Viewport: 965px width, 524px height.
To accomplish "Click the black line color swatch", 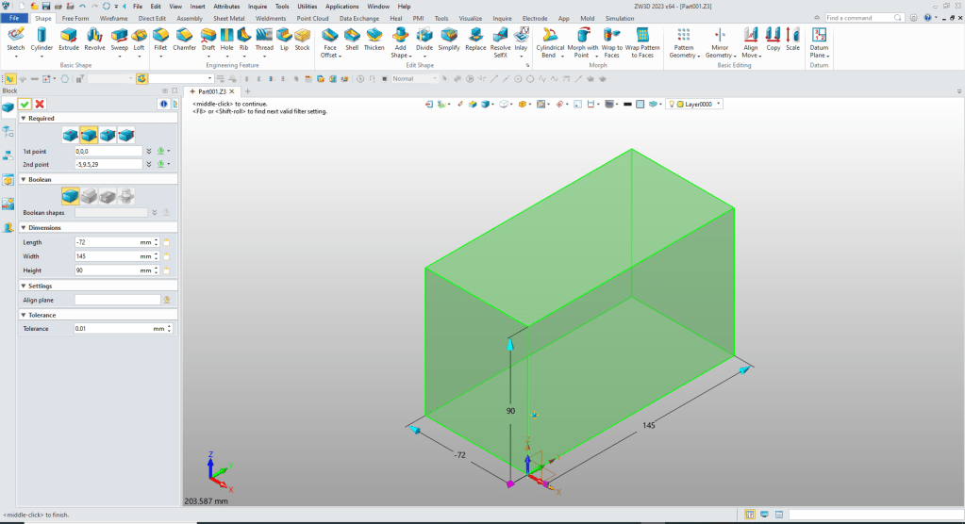I will [627, 104].
